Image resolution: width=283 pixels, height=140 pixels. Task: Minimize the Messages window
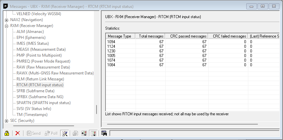tap(251, 6)
